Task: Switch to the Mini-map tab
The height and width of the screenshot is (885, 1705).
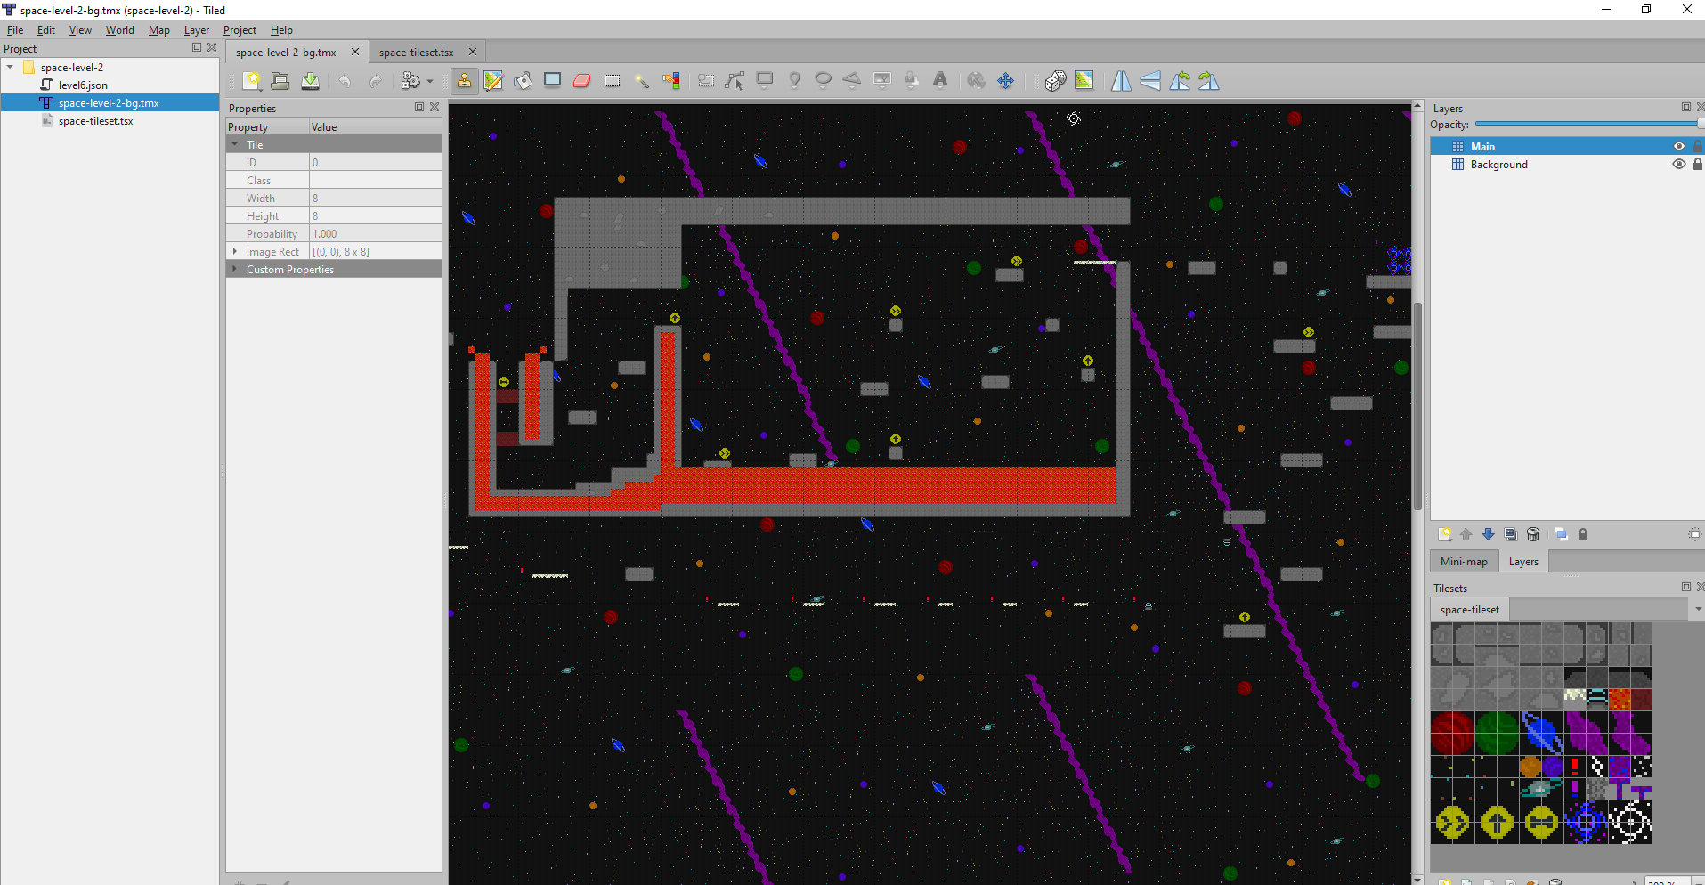Action: pyautogui.click(x=1464, y=562)
